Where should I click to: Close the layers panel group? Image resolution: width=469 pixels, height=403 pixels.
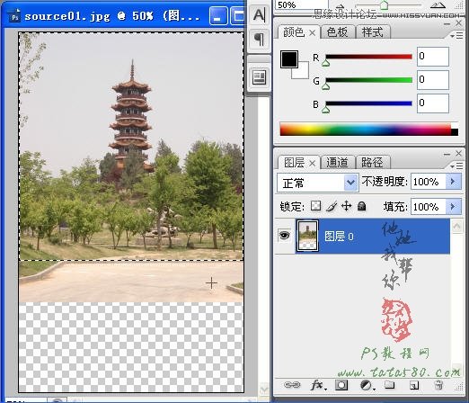tap(458, 153)
